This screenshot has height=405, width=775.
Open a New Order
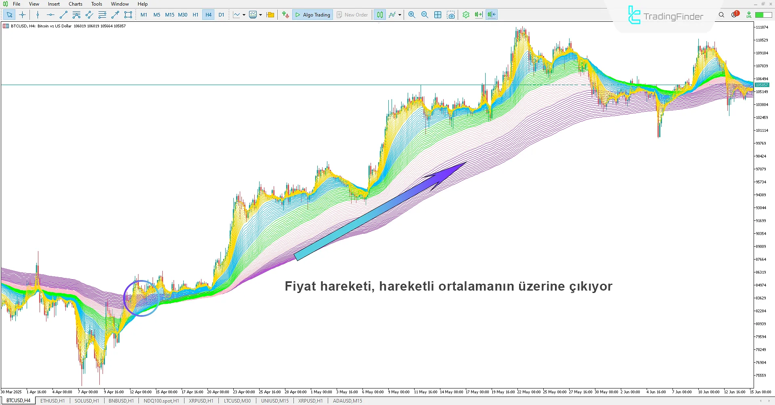coord(352,15)
